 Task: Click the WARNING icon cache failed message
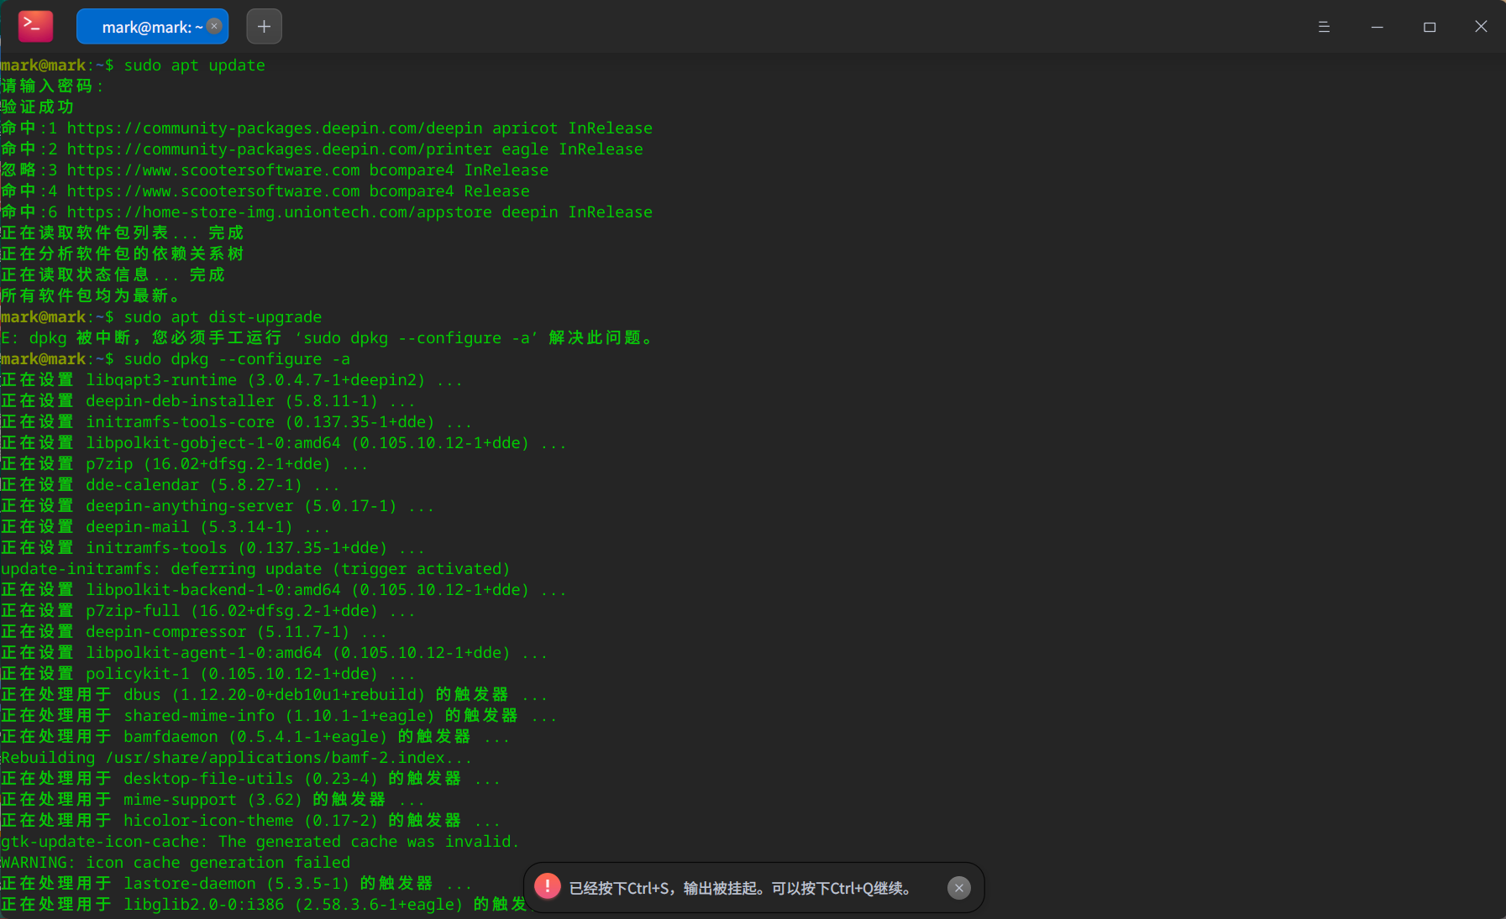pyautogui.click(x=174, y=862)
